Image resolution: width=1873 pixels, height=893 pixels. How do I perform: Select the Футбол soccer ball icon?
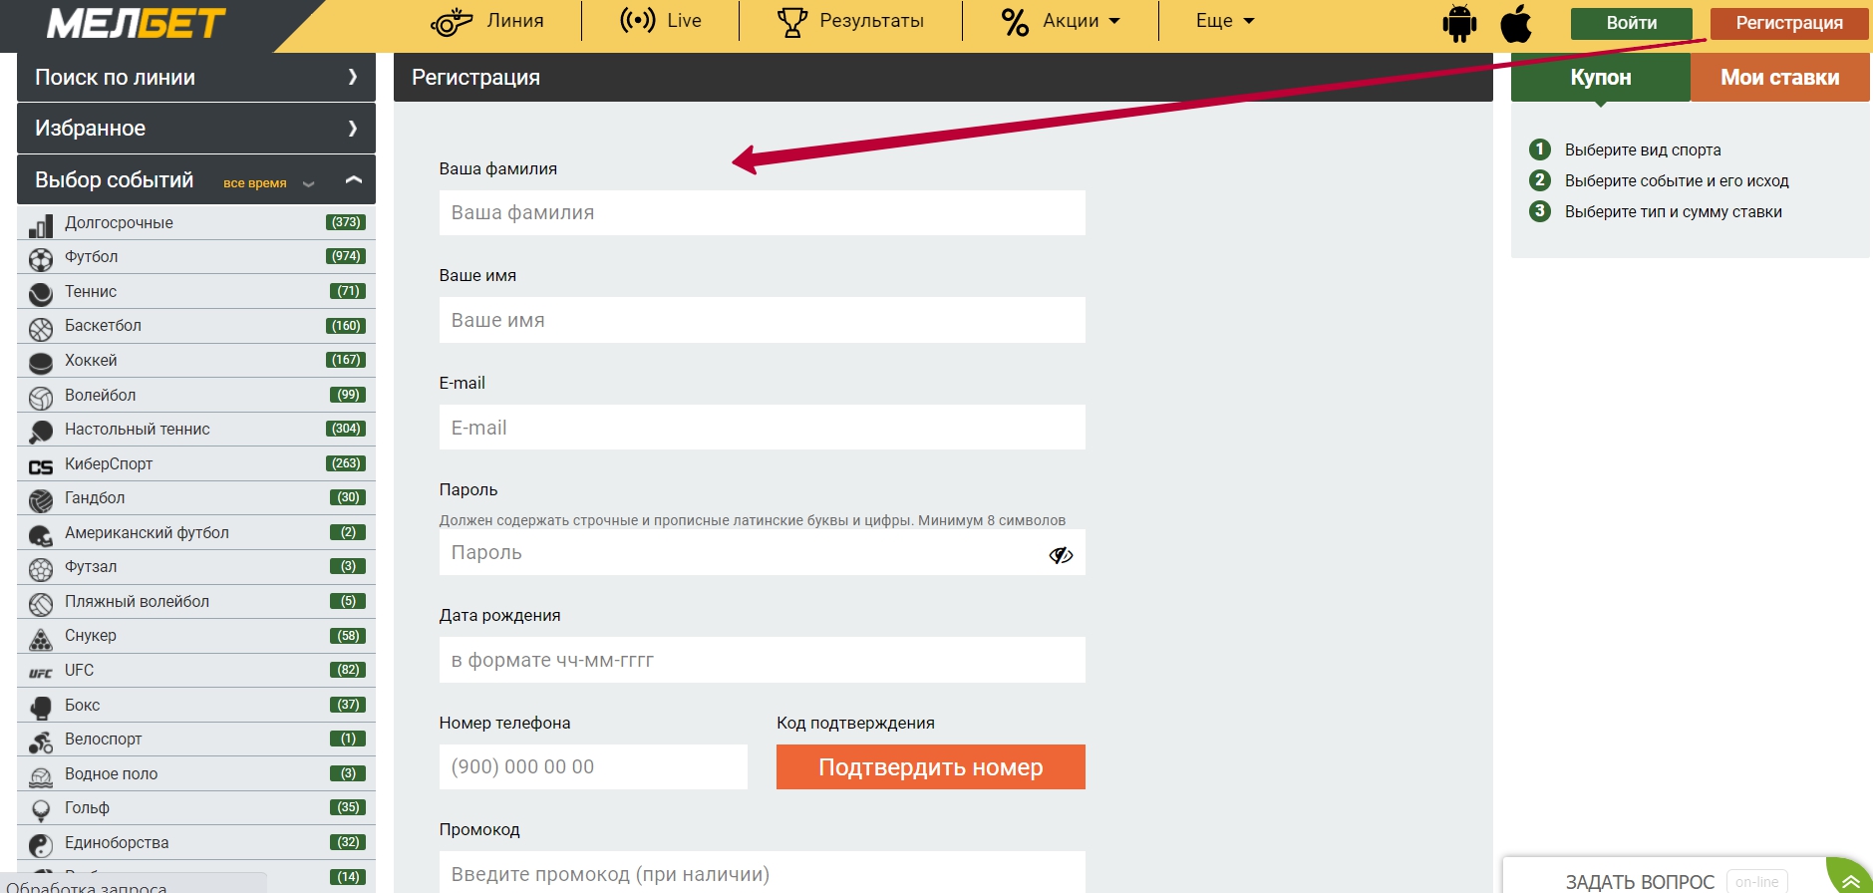click(41, 259)
